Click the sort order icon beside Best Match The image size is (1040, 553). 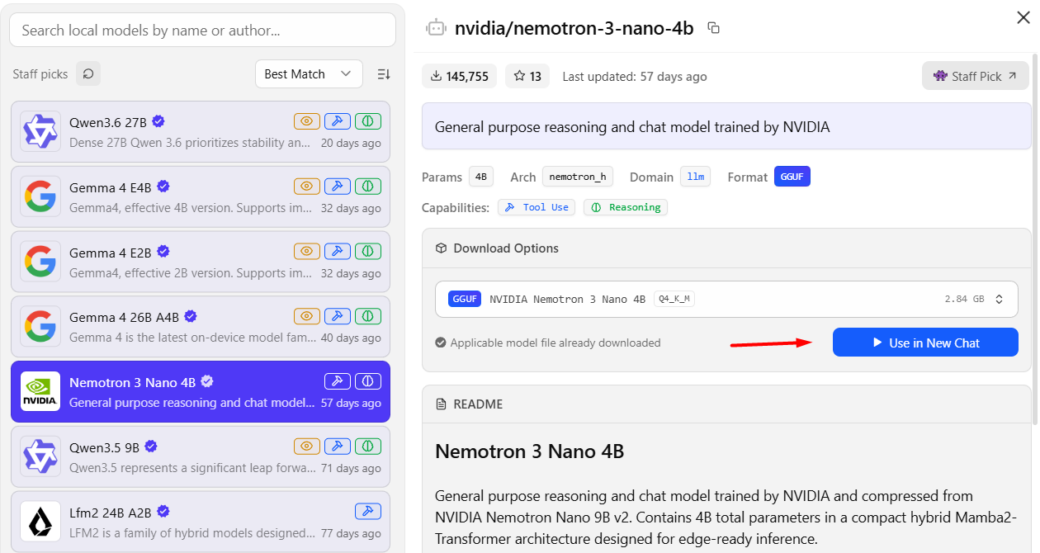pyautogui.click(x=384, y=74)
